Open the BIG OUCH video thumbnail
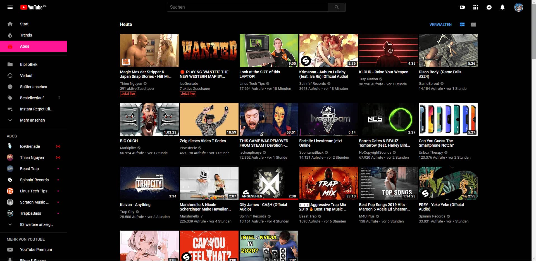 click(149, 119)
